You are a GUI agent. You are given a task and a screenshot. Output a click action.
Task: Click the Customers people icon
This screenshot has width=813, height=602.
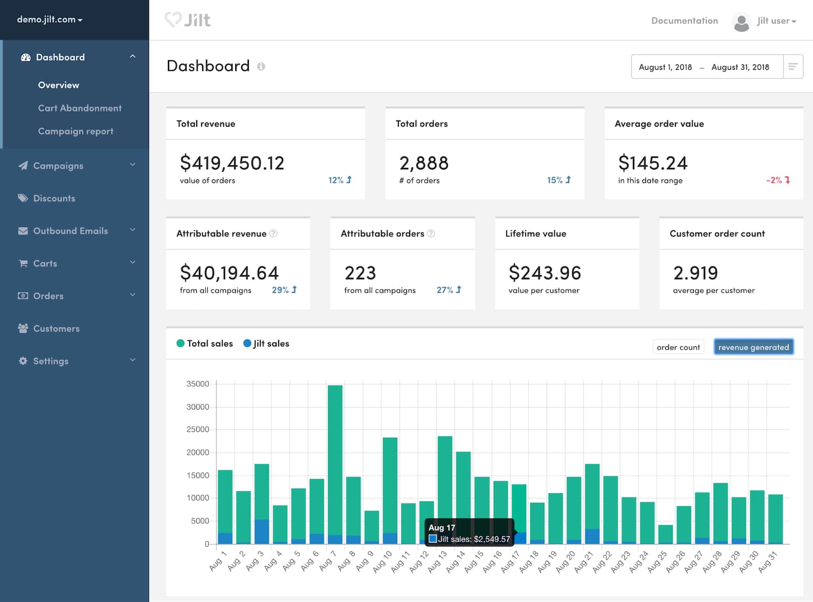click(x=23, y=328)
